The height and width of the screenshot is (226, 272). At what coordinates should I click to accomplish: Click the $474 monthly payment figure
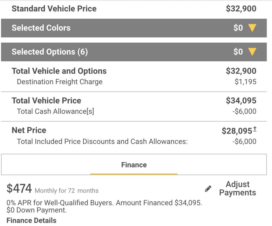pos(19,189)
